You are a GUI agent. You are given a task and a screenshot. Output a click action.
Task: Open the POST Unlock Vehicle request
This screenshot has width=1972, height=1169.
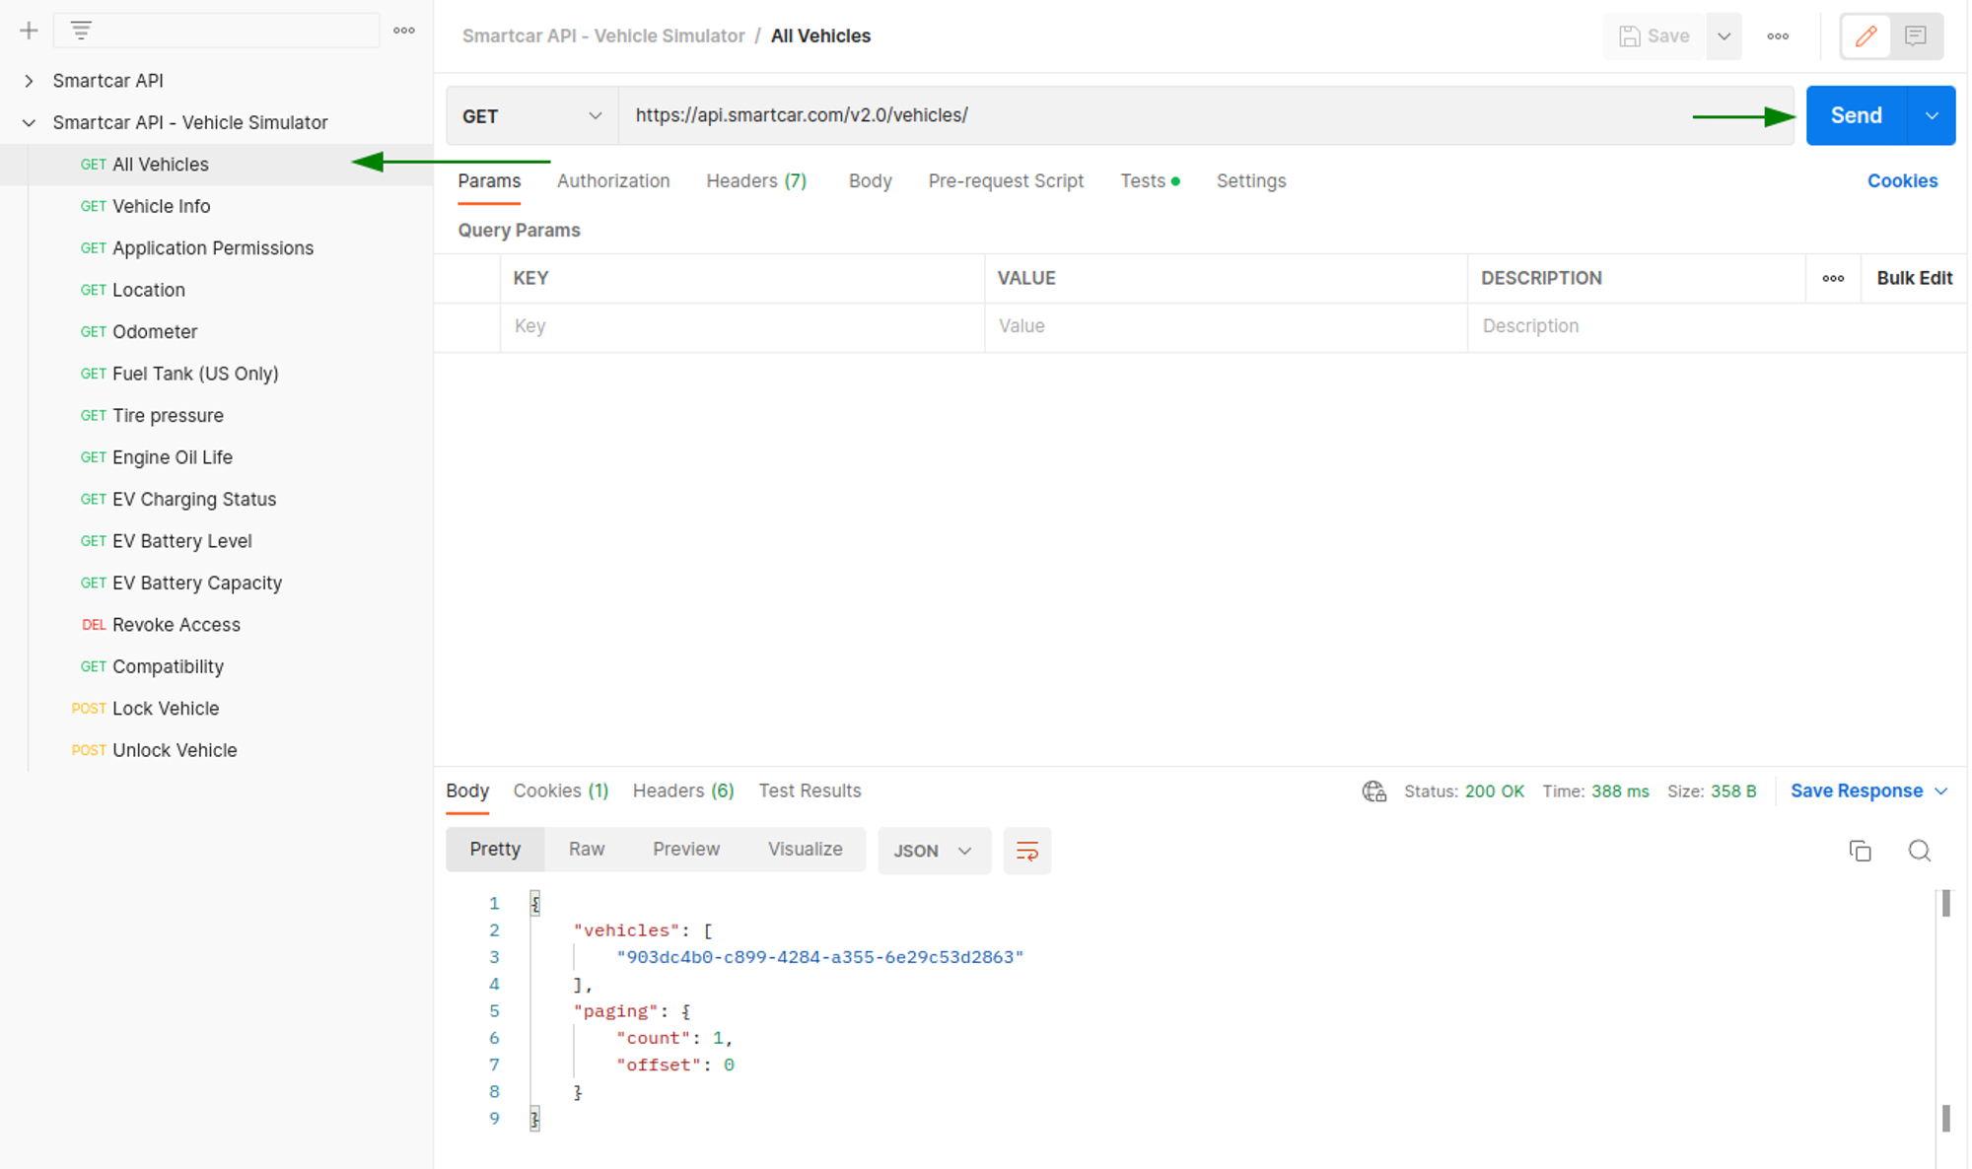pos(216,751)
